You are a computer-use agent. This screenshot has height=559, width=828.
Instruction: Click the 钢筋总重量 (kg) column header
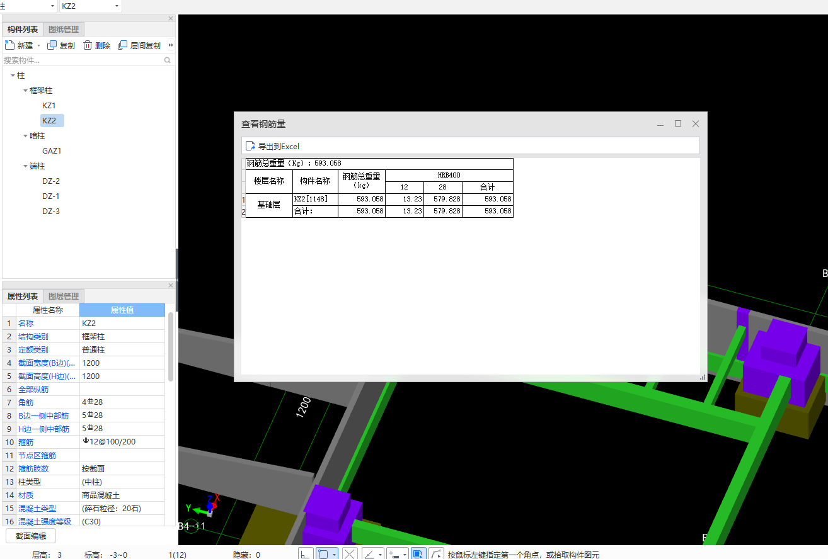pos(362,181)
